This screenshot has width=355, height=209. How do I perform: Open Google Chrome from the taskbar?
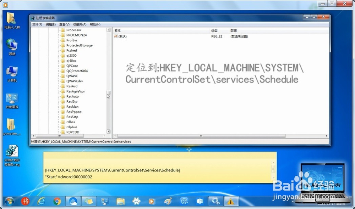coord(57,201)
